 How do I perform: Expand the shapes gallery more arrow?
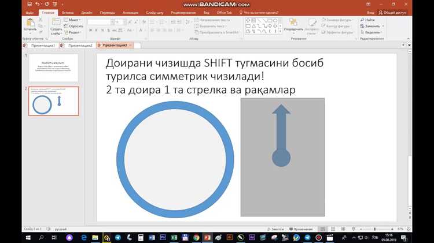click(x=281, y=32)
